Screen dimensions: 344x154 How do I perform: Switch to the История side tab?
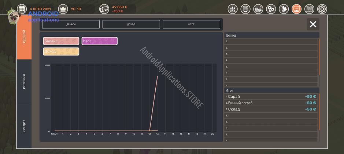point(24,82)
